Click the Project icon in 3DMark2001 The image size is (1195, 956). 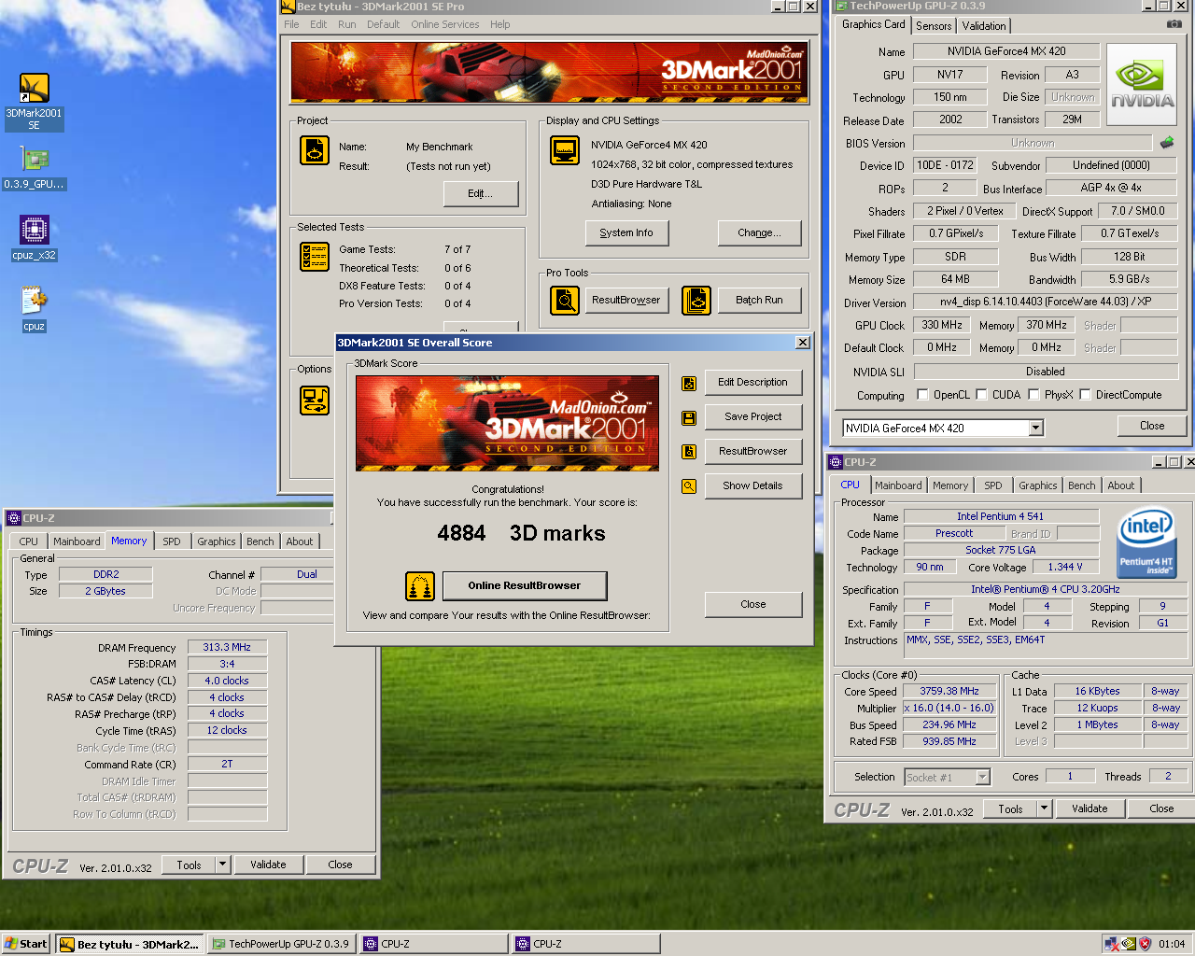pyautogui.click(x=315, y=149)
